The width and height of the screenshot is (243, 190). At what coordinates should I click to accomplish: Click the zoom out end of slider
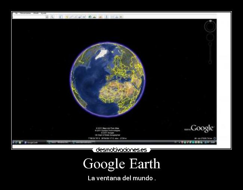210,62
